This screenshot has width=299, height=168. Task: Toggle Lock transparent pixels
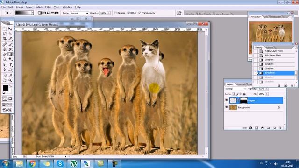coord(233,94)
